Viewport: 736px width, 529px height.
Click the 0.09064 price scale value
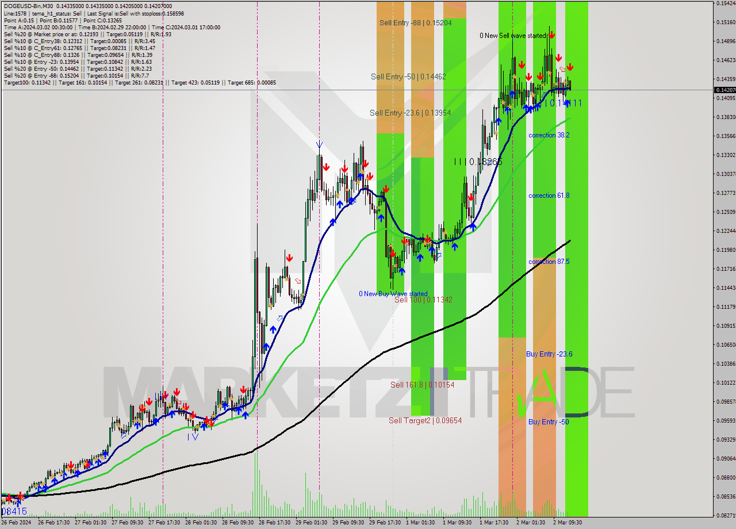coord(726,459)
